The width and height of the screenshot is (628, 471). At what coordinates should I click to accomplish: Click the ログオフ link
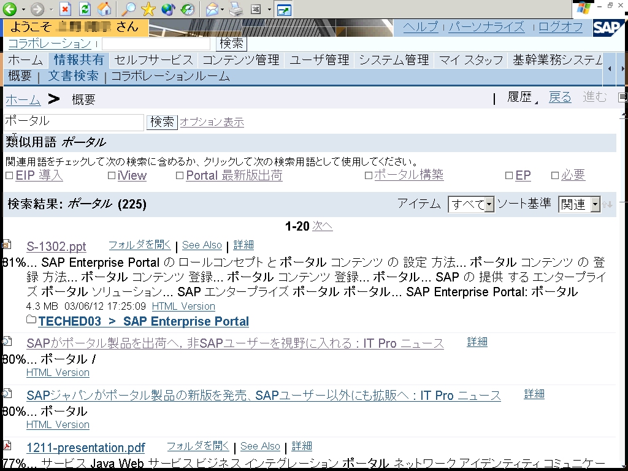click(561, 27)
